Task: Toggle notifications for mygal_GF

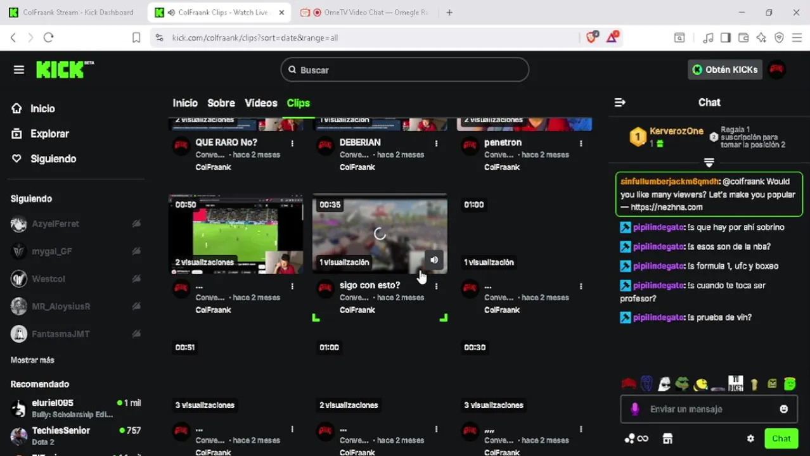Action: 136,251
